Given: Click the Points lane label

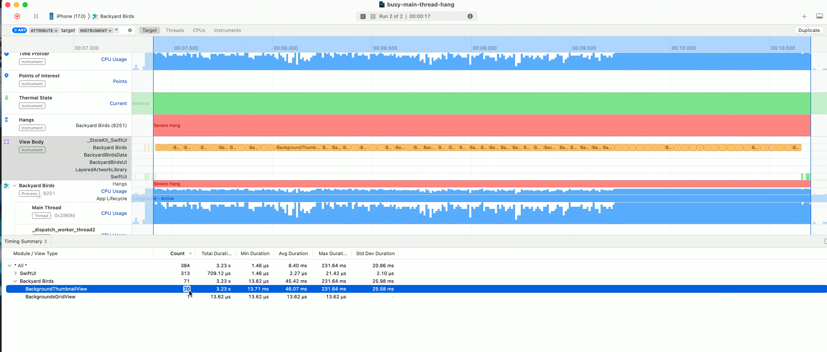Looking at the screenshot, I should (x=120, y=82).
